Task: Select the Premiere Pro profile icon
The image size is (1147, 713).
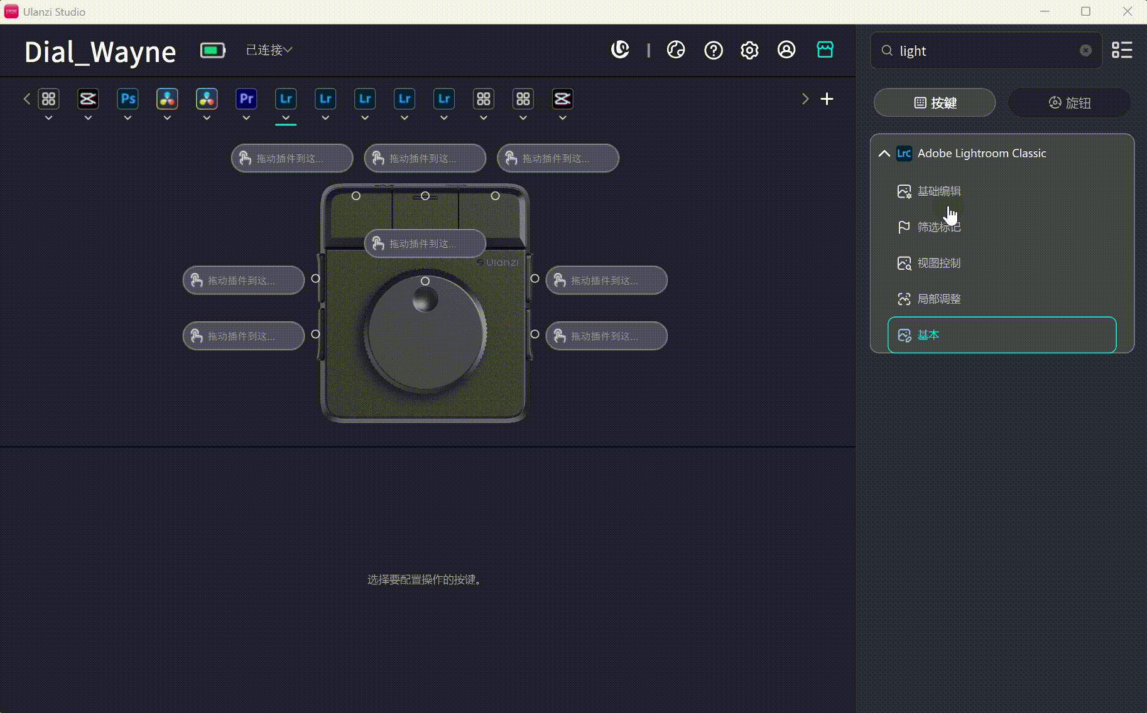Action: 246,99
